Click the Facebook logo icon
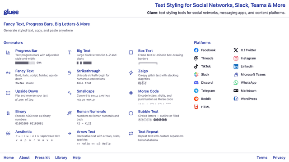289x162 pixels. (x=196, y=50)
